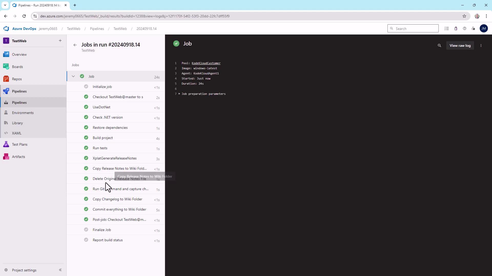Viewport: 492px width, 276px height.
Task: Select the Library menu item
Action: tap(17, 123)
